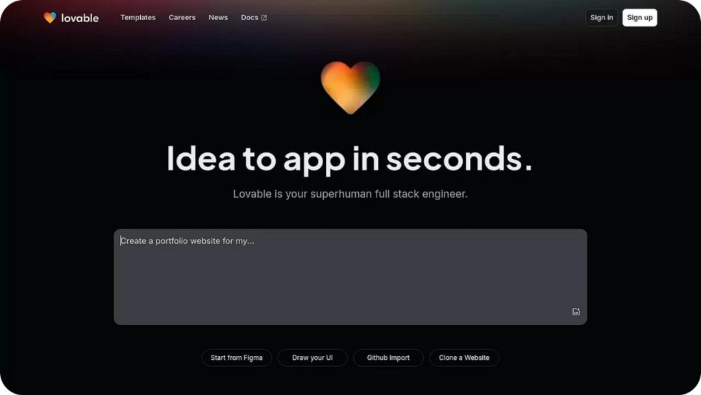Go to the Careers page
The image size is (701, 395).
[x=182, y=18]
